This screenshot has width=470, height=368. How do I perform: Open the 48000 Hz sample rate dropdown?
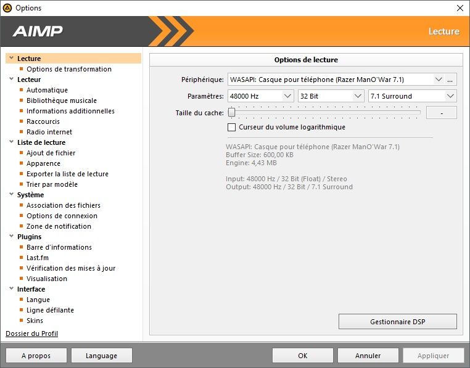(x=287, y=96)
